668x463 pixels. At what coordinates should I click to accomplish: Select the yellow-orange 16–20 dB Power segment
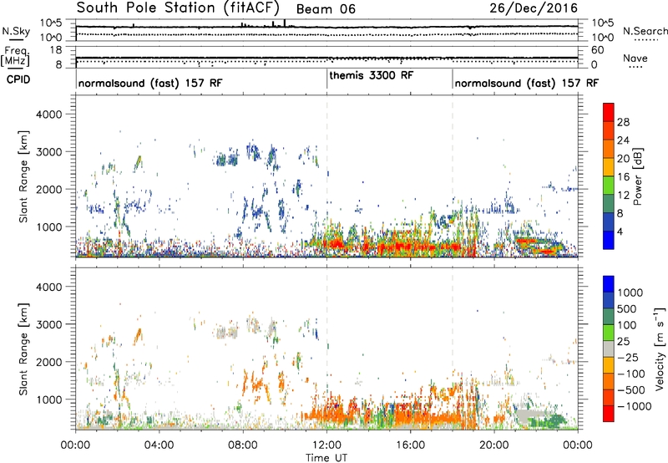(x=609, y=167)
